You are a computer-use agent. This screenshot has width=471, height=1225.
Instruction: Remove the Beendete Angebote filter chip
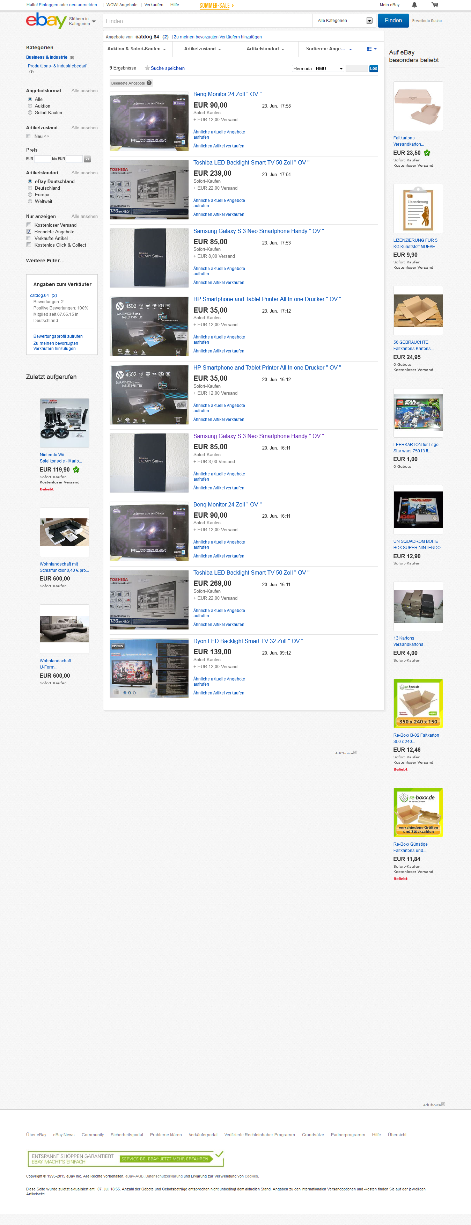coord(149,83)
